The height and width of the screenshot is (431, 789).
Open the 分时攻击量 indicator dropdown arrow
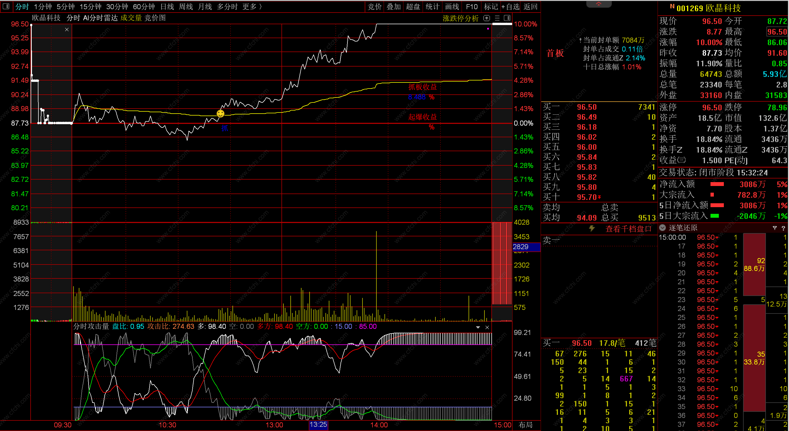(x=478, y=327)
